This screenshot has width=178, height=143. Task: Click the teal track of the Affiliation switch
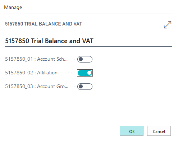coord(82,73)
